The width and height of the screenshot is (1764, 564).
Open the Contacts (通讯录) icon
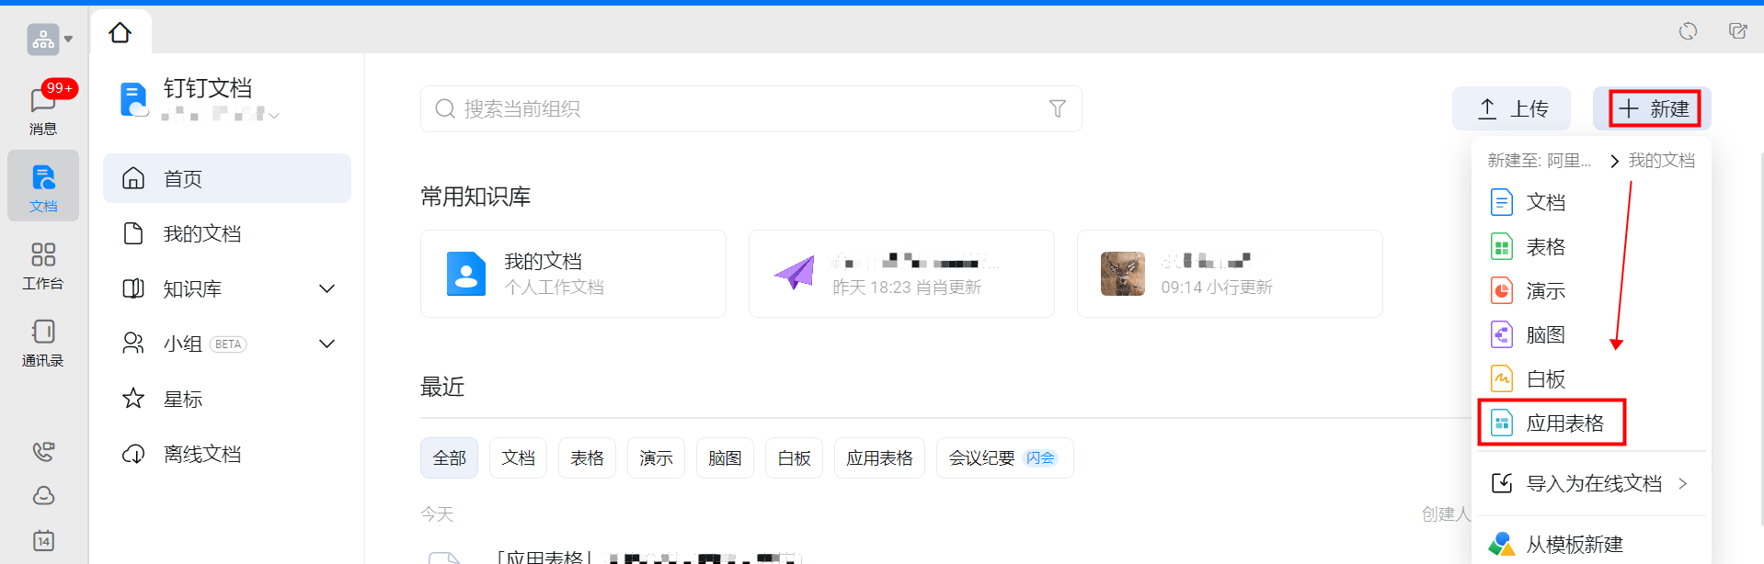tap(43, 342)
